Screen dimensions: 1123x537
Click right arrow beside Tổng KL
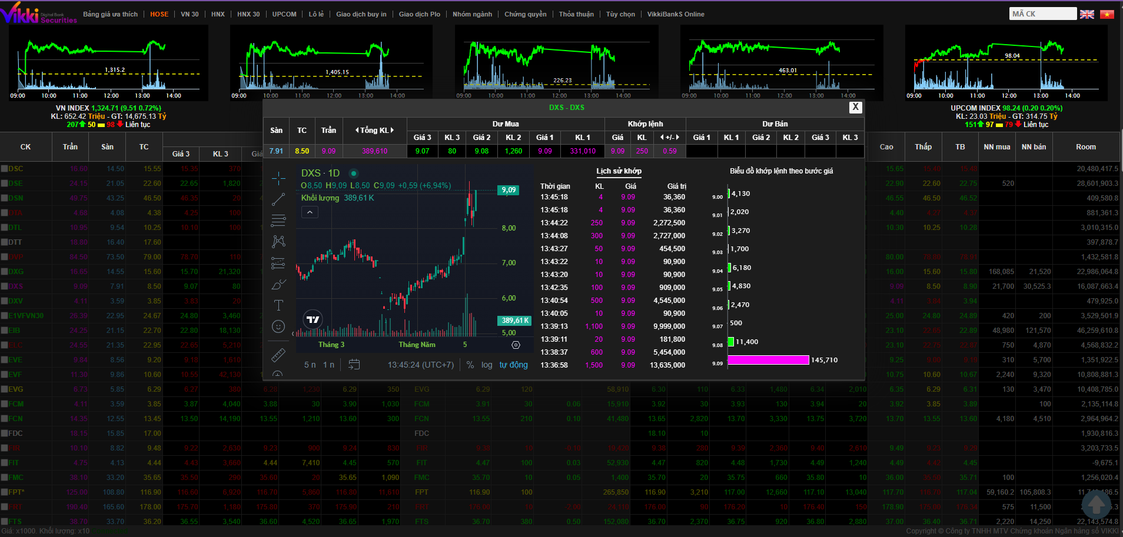click(392, 131)
